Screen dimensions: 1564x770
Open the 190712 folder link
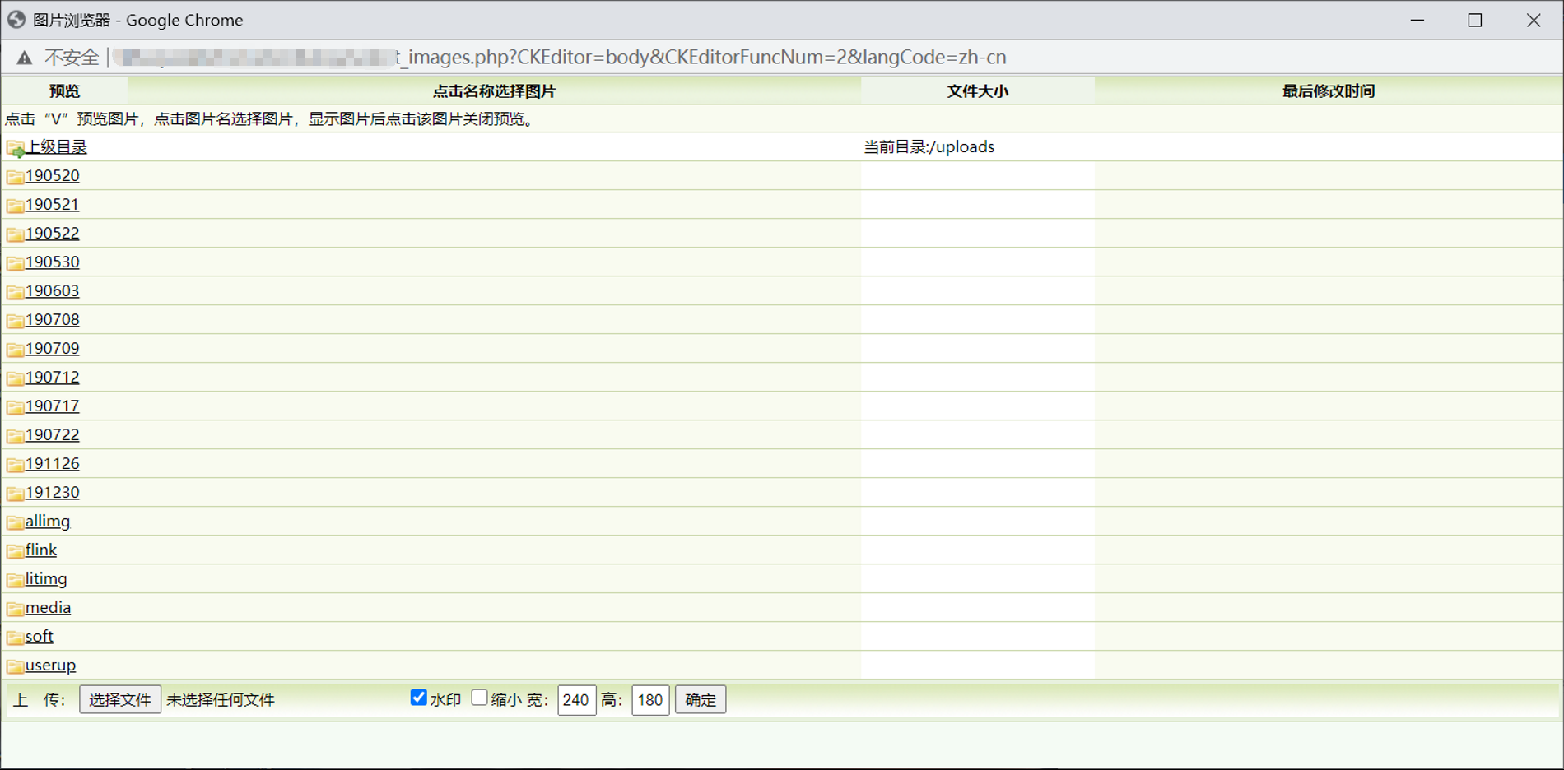(53, 377)
